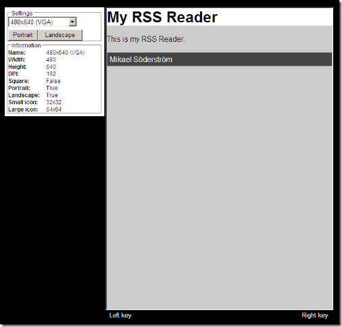The width and height of the screenshot is (342, 327).
Task: Switch to Portrait orientation
Action: 23,35
